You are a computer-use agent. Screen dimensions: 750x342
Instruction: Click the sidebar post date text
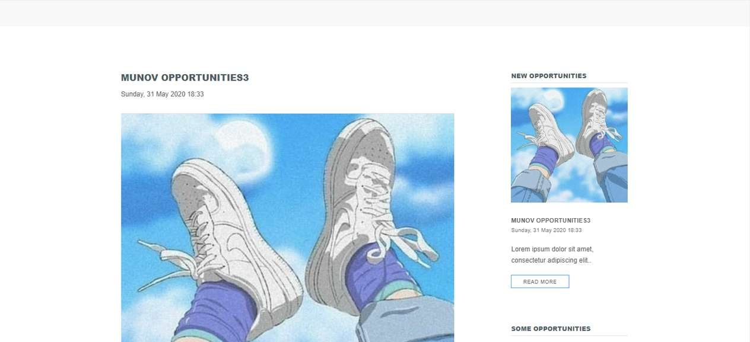pos(546,231)
